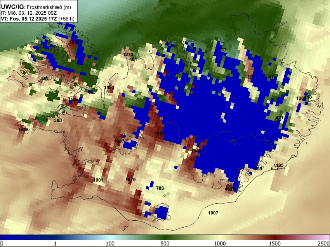
Task: Click the map value 421
Action: [280, 118]
